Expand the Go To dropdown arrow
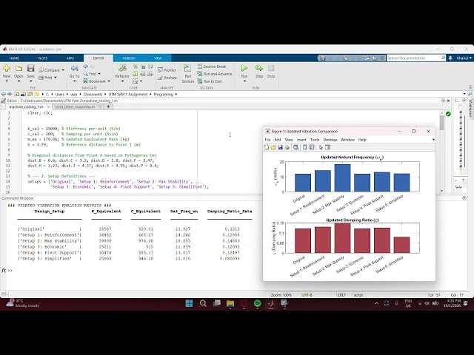This screenshot has width=474, height=355. pyautogui.click(x=74, y=81)
